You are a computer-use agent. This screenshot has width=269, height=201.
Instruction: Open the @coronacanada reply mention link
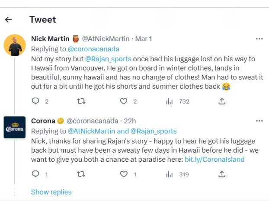point(94,49)
